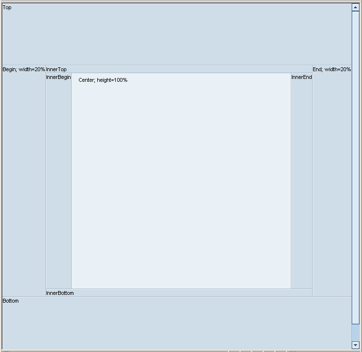Click the 'InnerEnd' text label

(302, 77)
